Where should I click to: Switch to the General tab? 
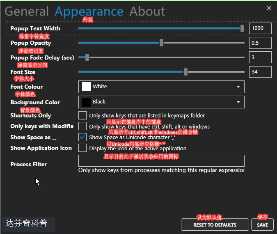tap(27, 11)
